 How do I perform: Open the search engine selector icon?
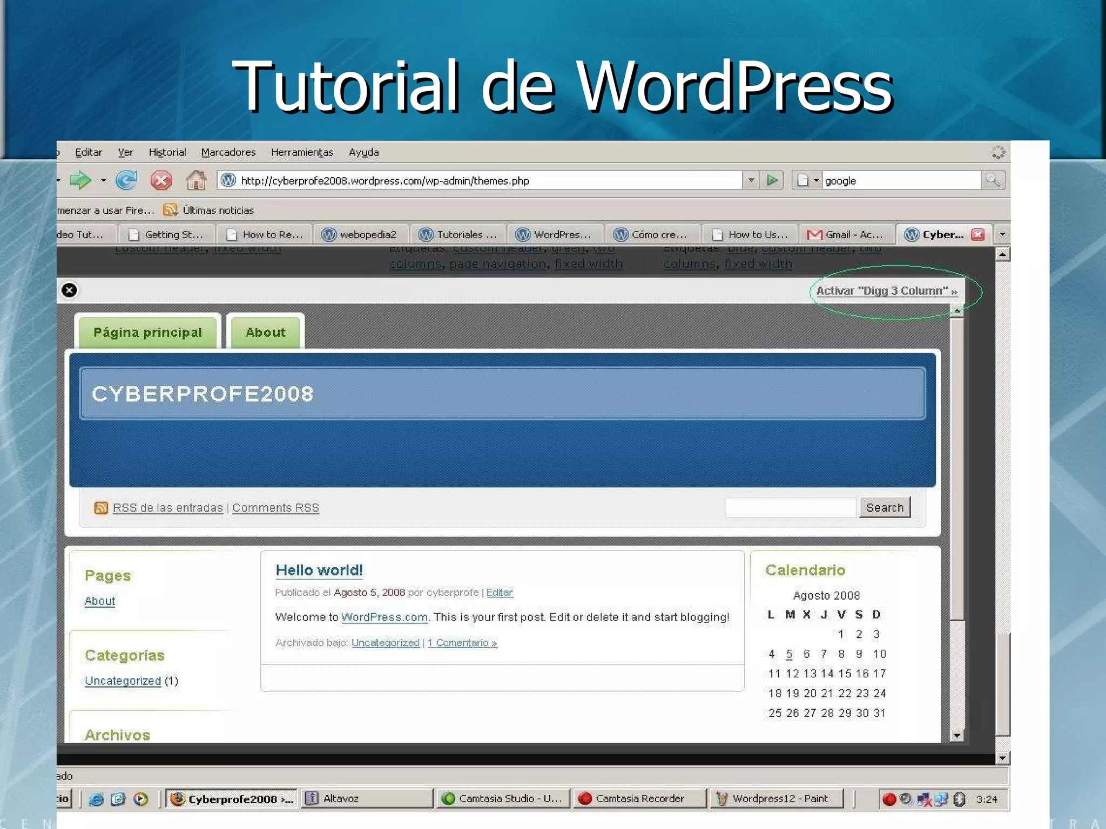pos(808,180)
